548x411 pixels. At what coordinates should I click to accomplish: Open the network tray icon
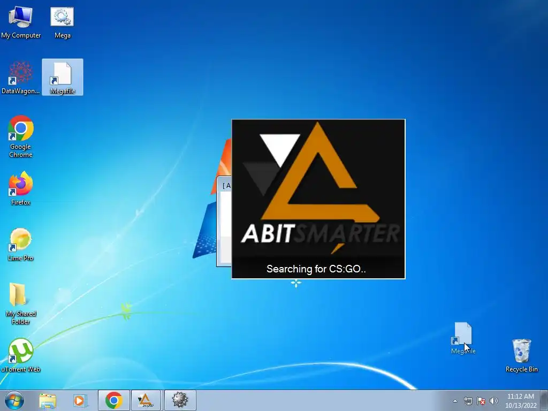click(468, 401)
